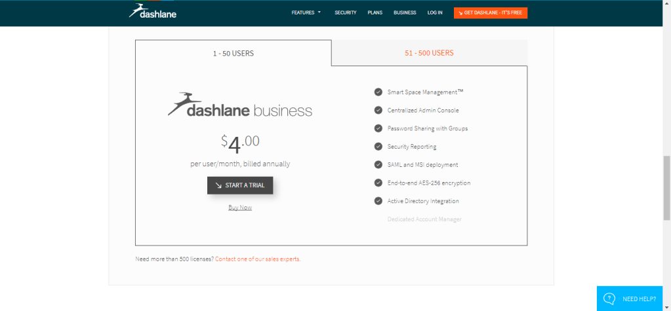Click the Buy Now link

(240, 208)
